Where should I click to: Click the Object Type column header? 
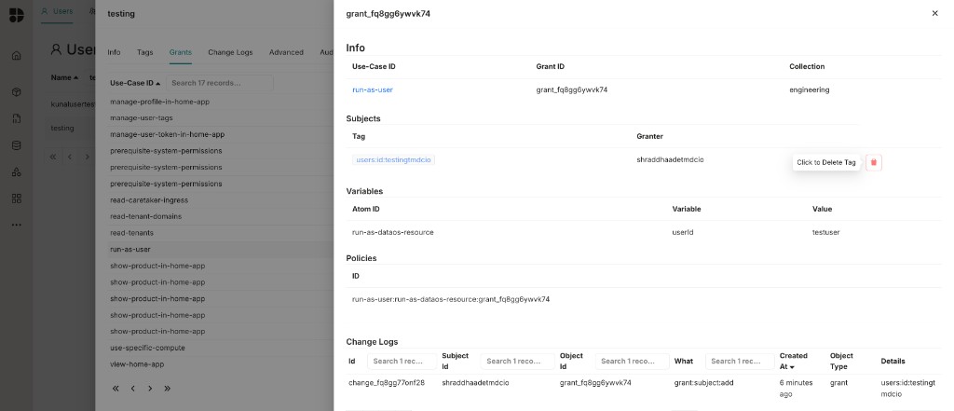click(841, 361)
